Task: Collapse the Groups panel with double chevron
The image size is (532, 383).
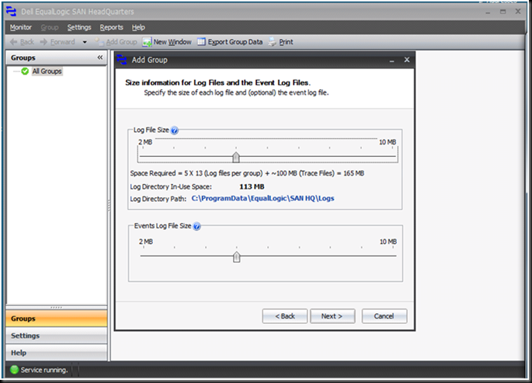Action: click(99, 57)
